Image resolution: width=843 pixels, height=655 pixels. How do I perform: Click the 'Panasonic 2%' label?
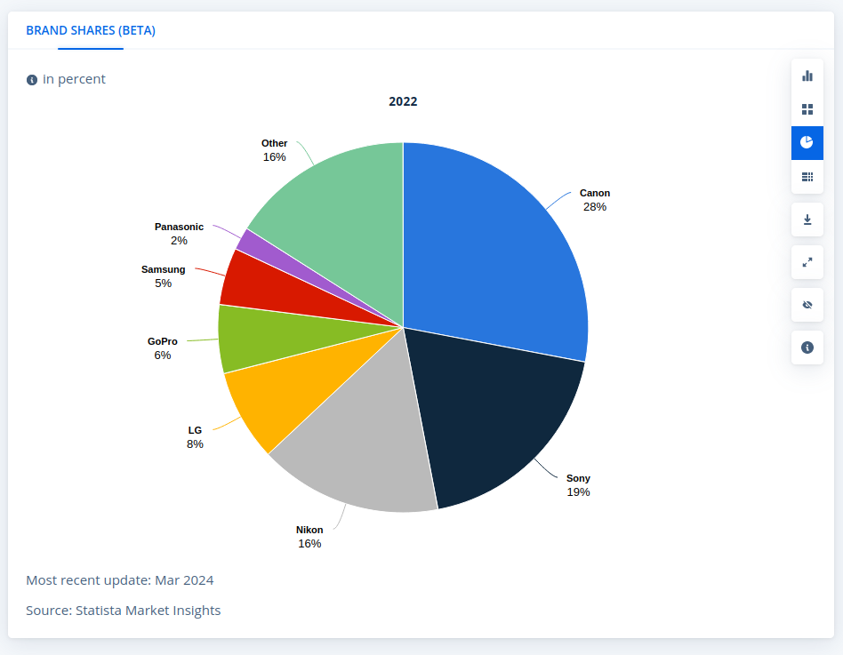click(x=179, y=234)
